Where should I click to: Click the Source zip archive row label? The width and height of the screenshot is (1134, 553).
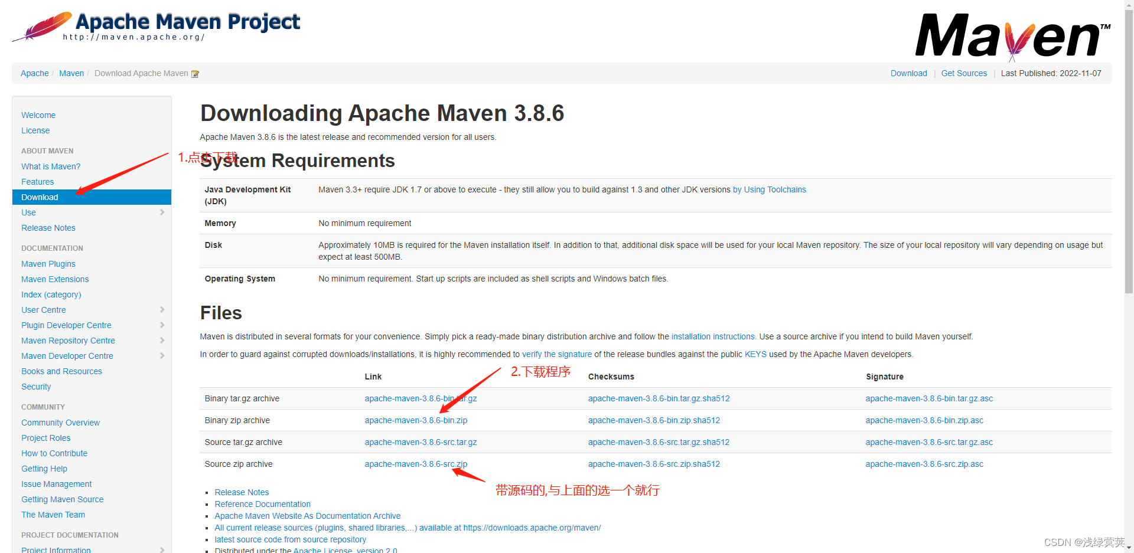239,464
